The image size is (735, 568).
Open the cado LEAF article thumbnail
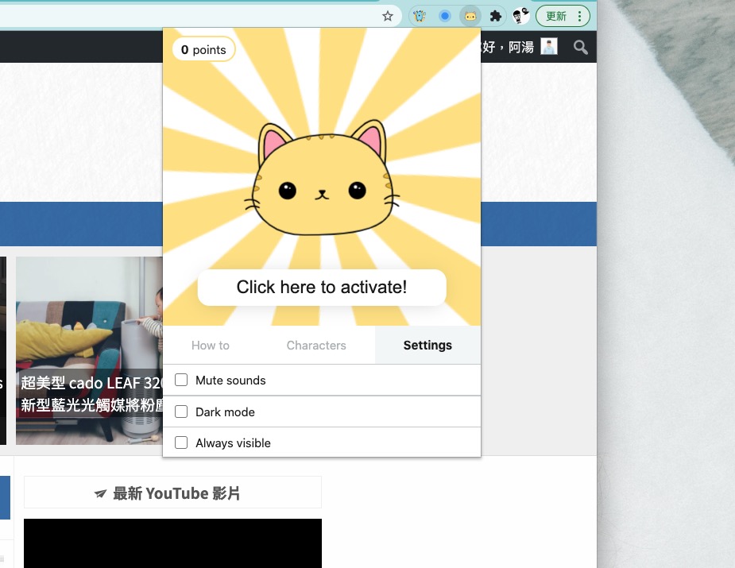(89, 350)
